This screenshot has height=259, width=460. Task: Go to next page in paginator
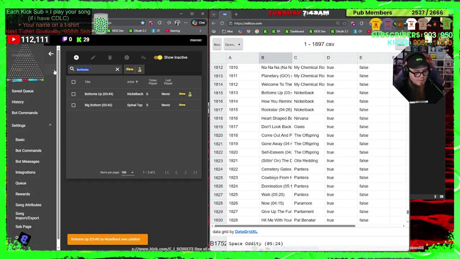click(x=185, y=173)
